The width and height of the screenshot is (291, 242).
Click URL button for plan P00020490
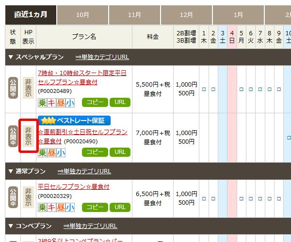120,152
